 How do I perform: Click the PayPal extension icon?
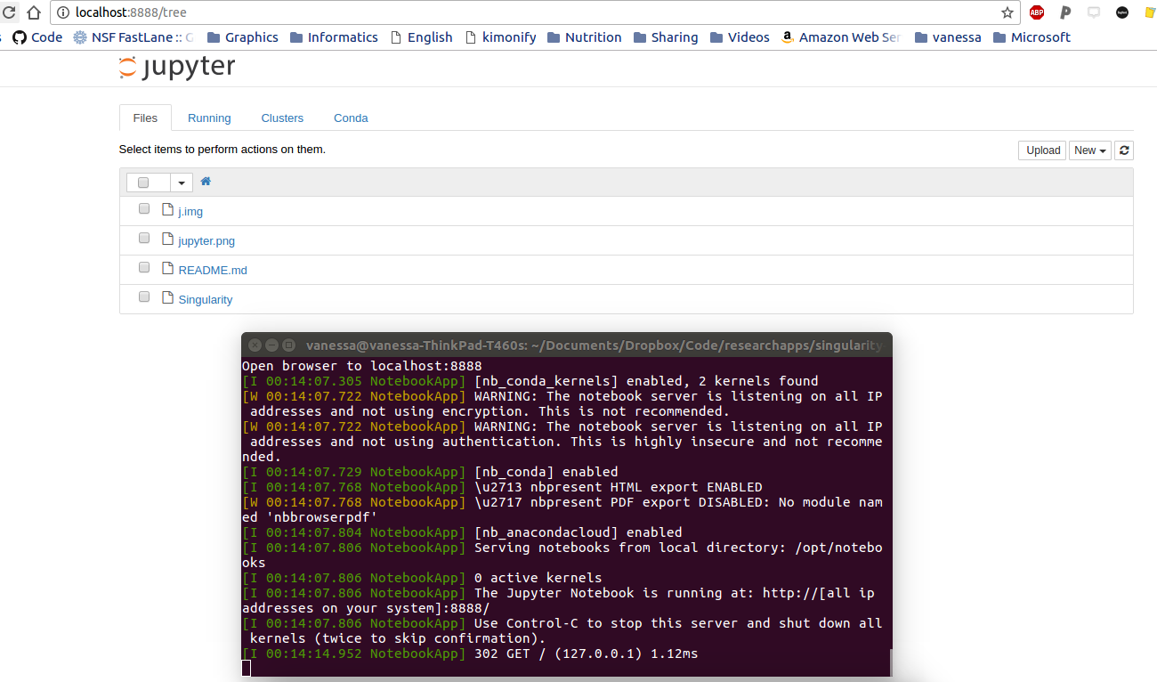pyautogui.click(x=1064, y=12)
